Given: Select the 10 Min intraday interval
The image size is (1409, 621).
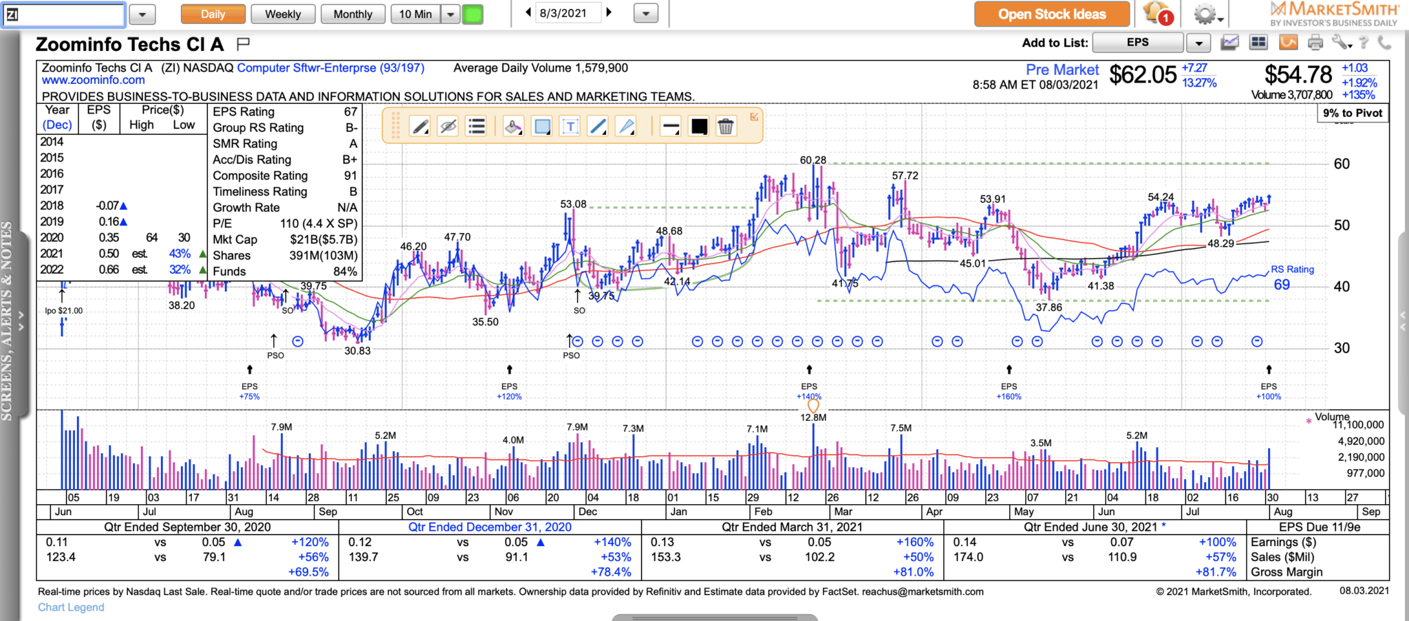Looking at the screenshot, I should point(416,14).
